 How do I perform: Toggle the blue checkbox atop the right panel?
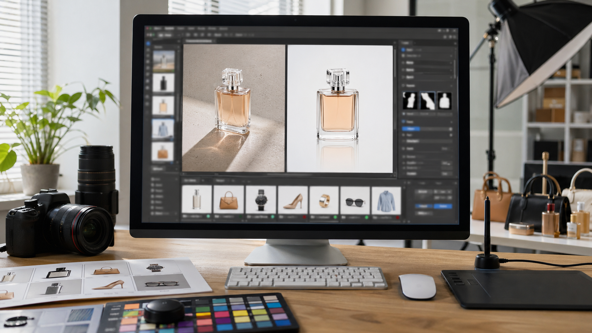pyautogui.click(x=403, y=50)
